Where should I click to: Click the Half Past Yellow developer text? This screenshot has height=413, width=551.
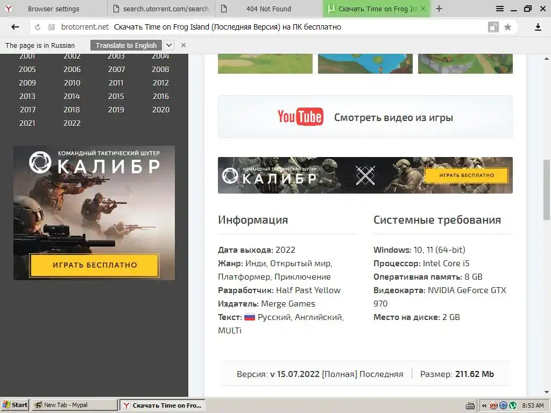tap(308, 290)
